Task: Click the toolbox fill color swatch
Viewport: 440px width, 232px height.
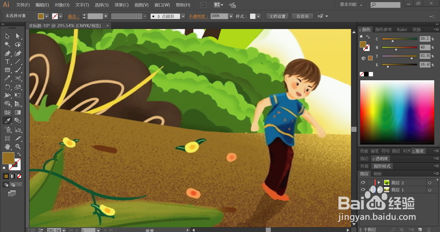Action: point(8,158)
